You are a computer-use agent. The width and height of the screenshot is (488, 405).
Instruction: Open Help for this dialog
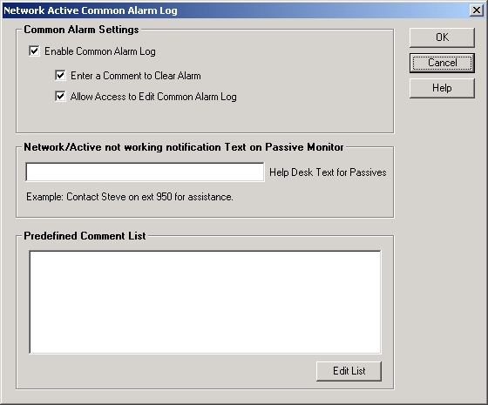[442, 88]
